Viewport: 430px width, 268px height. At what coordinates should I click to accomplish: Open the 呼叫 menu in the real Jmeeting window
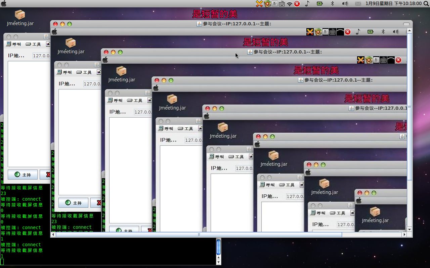(x=14, y=44)
